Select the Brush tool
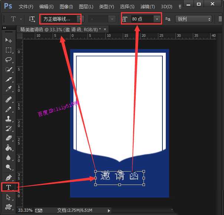 coord(9,110)
